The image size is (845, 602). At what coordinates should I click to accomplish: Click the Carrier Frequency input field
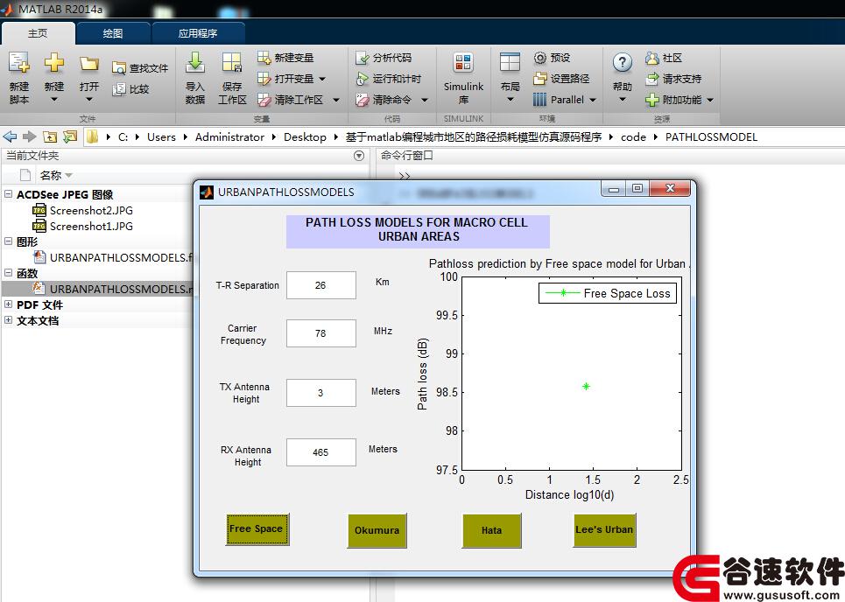321,333
